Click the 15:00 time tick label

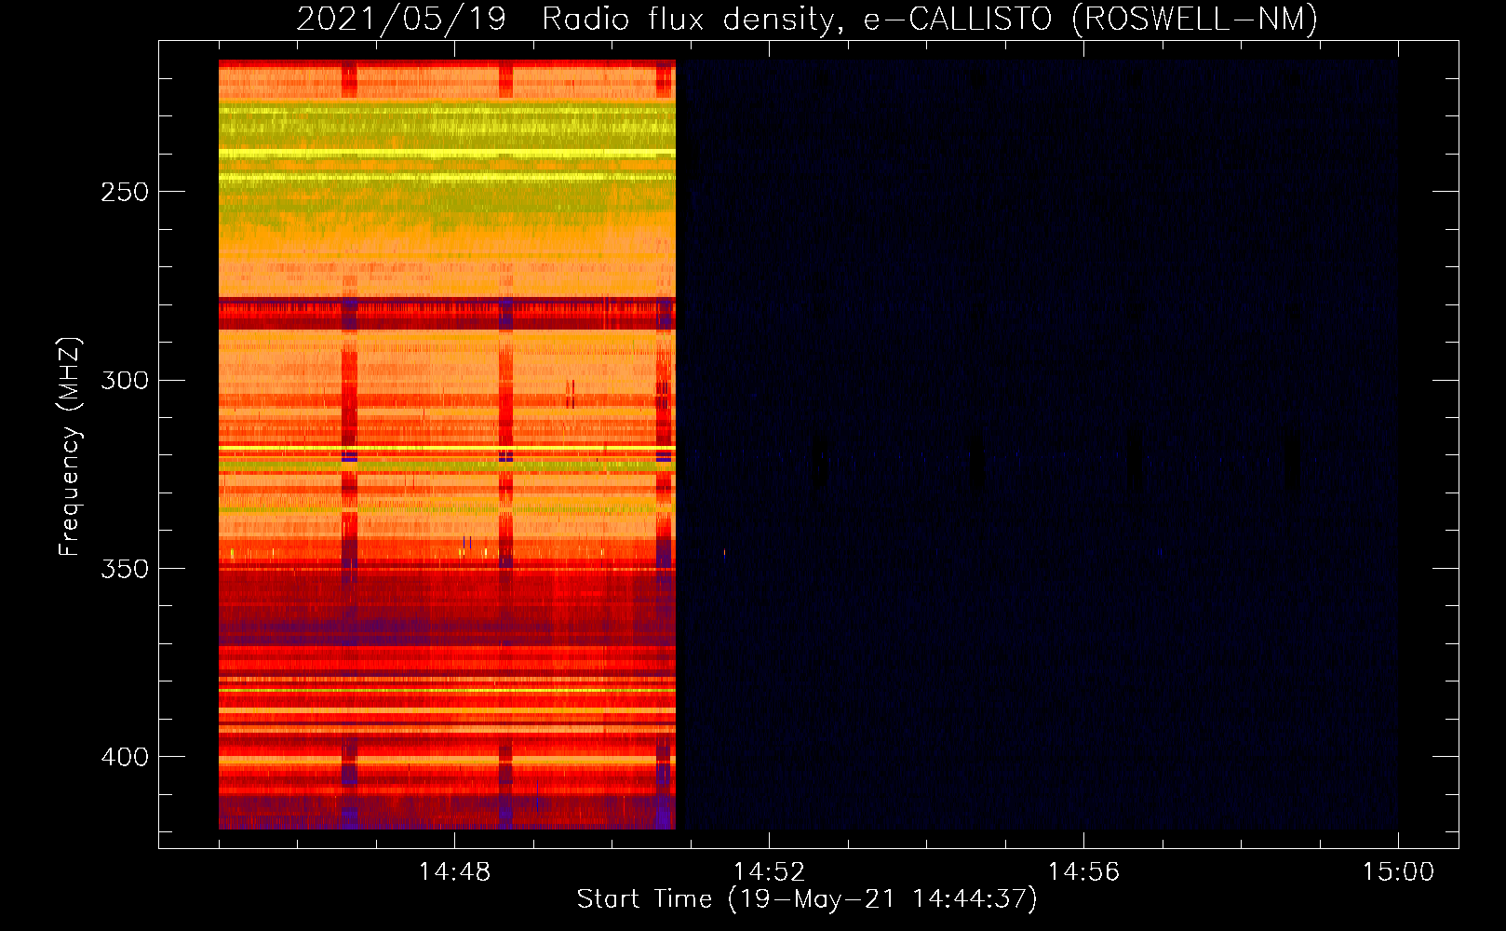tap(1398, 872)
